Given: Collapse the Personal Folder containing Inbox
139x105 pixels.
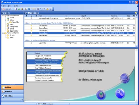Looking at the screenshot, I should pyautogui.click(x=3, y=15).
